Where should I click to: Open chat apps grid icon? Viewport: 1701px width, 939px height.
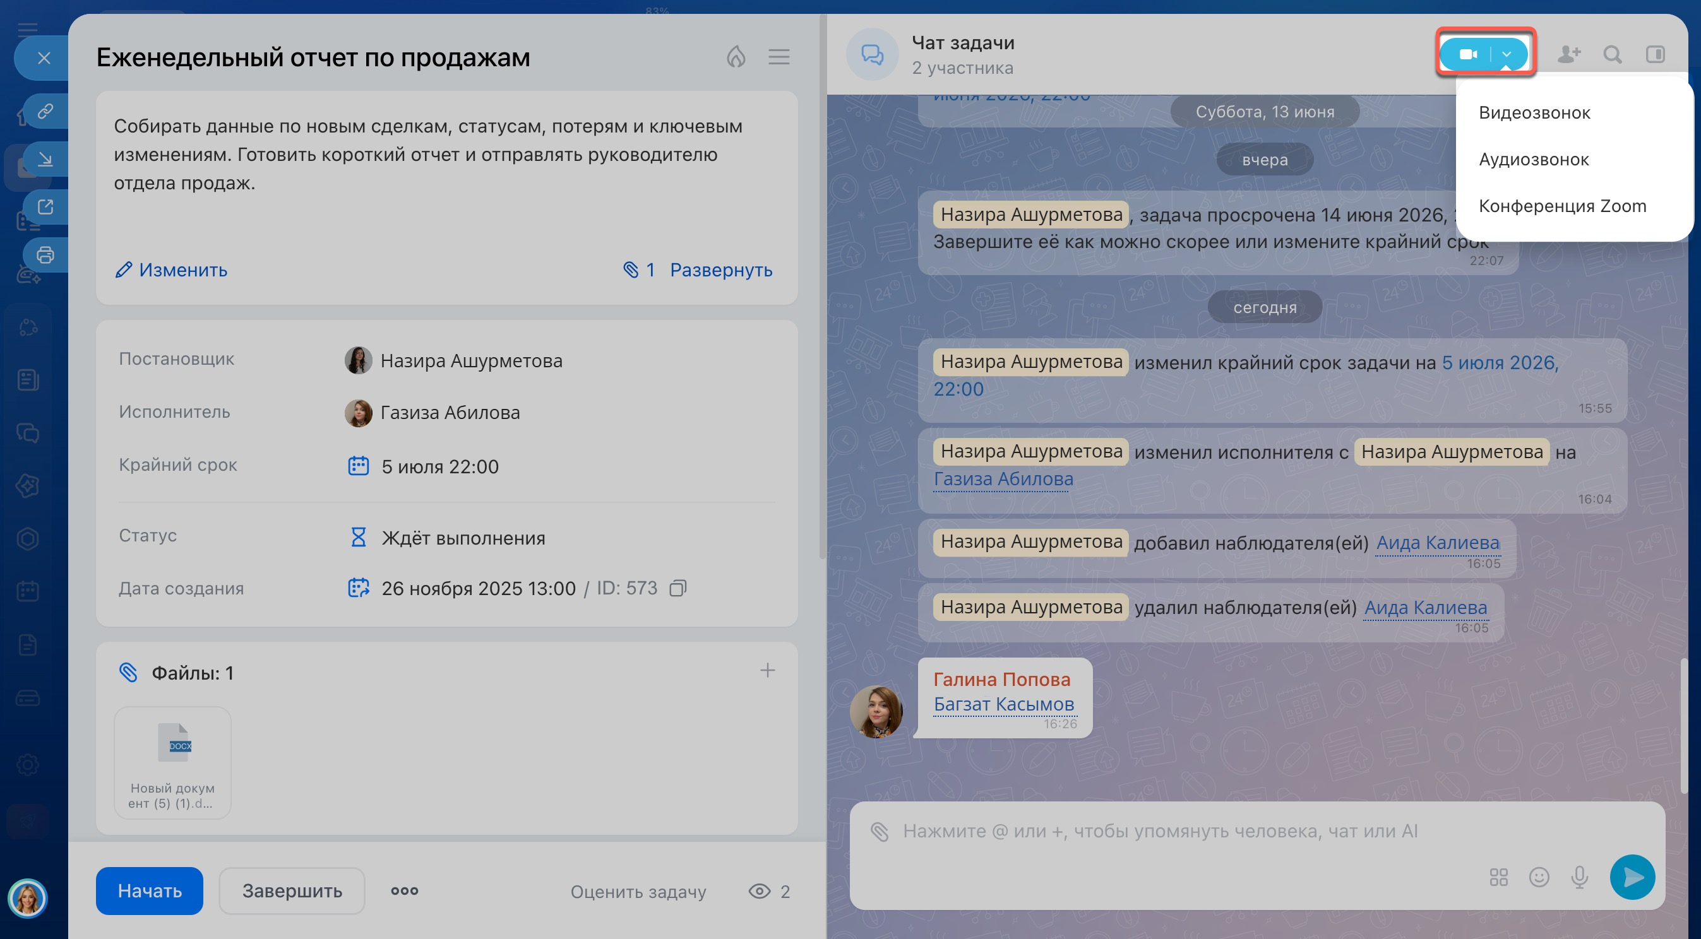coord(1498,877)
